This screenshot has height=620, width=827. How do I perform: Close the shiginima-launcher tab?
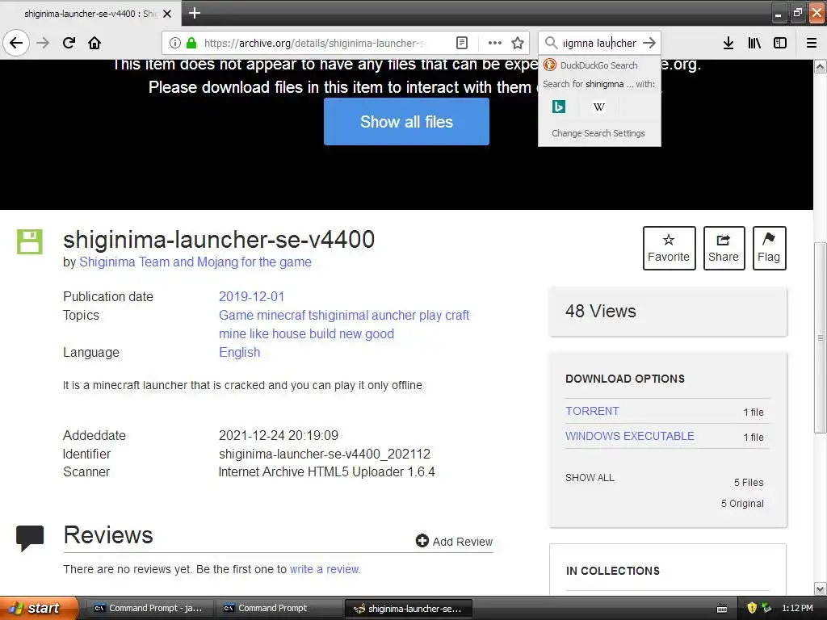point(167,14)
